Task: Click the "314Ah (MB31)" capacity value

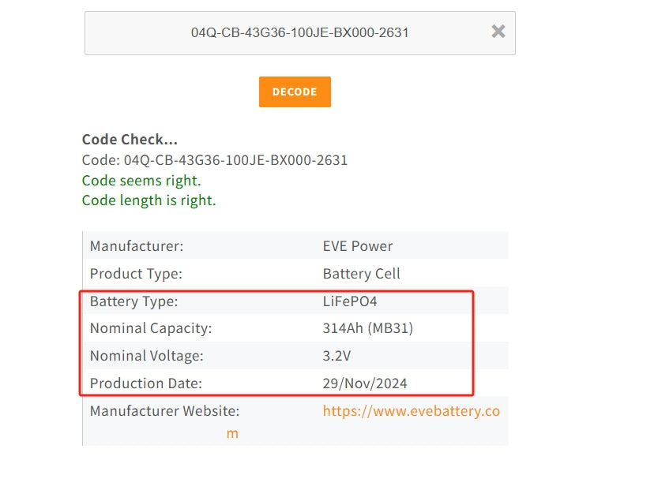Action: click(x=367, y=328)
